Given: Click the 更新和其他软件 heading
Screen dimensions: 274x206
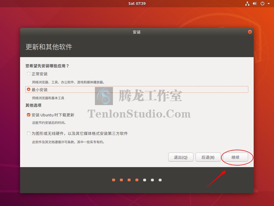Looking at the screenshot, I should pos(49,47).
